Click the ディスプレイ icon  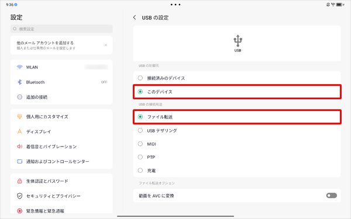pyautogui.click(x=20, y=131)
